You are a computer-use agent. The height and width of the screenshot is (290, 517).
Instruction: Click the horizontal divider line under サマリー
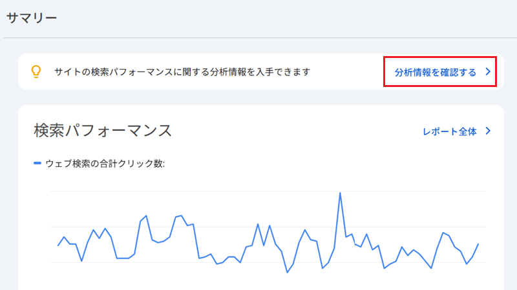pos(258,38)
